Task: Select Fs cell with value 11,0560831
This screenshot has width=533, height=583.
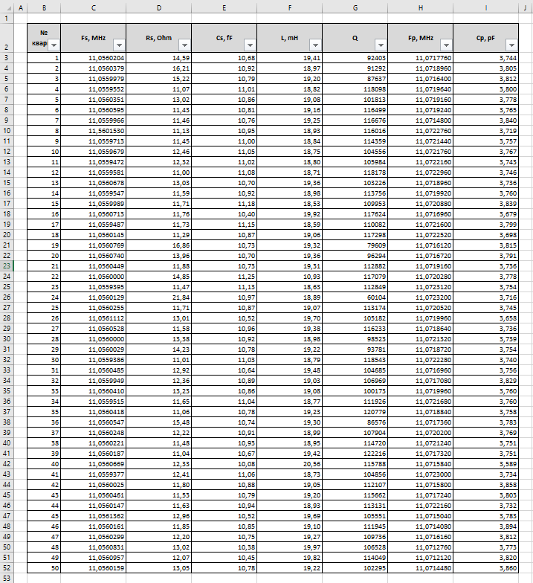Action: [x=94, y=547]
